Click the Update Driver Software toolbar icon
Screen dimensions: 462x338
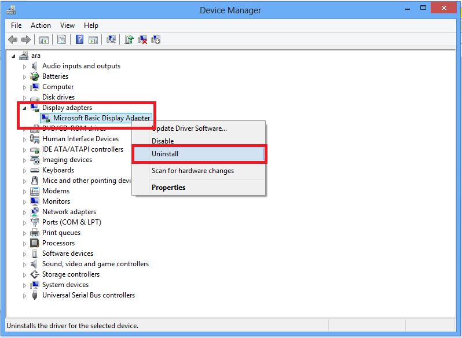129,39
